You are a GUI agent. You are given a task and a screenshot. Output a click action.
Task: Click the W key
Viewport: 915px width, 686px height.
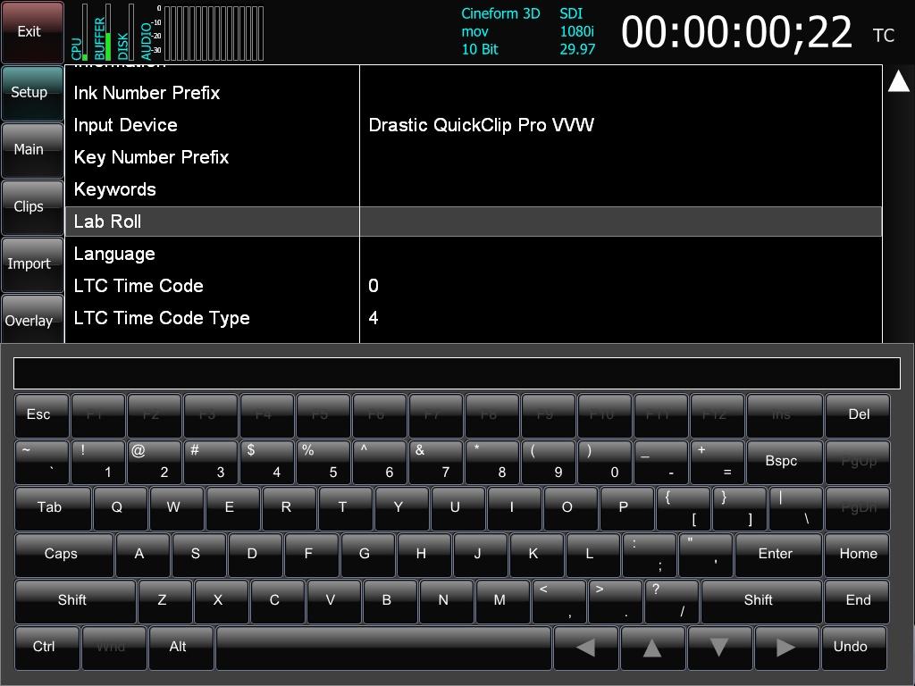(x=176, y=508)
